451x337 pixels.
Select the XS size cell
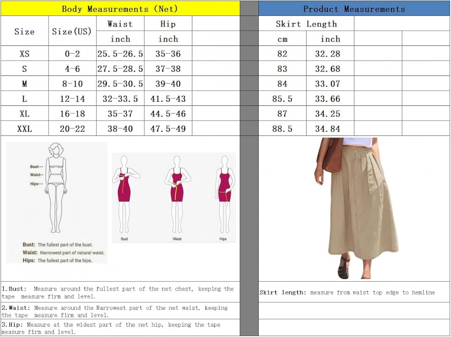24,54
